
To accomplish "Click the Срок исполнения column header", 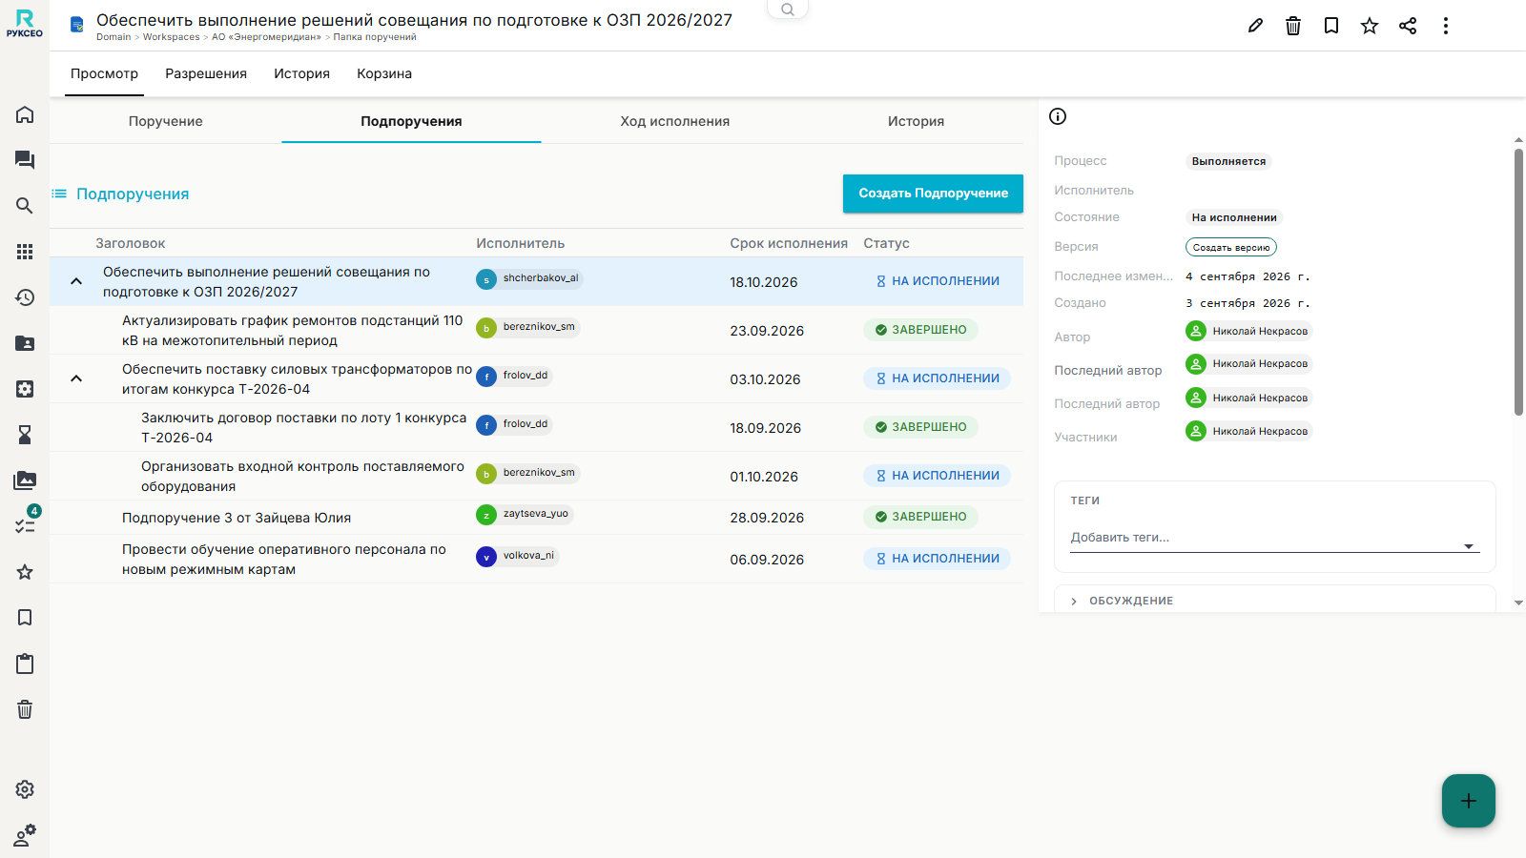I will click(x=789, y=243).
